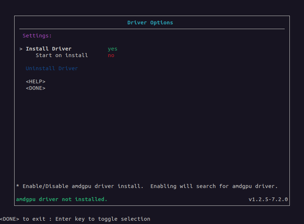304x224 pixels.
Task: Toggle the green 'yes' value for Install Driver
Action: 112,49
